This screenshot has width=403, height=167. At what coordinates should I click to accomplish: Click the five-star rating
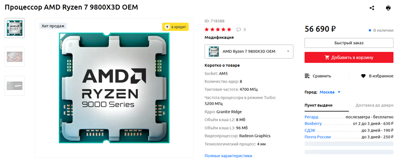tap(218, 29)
